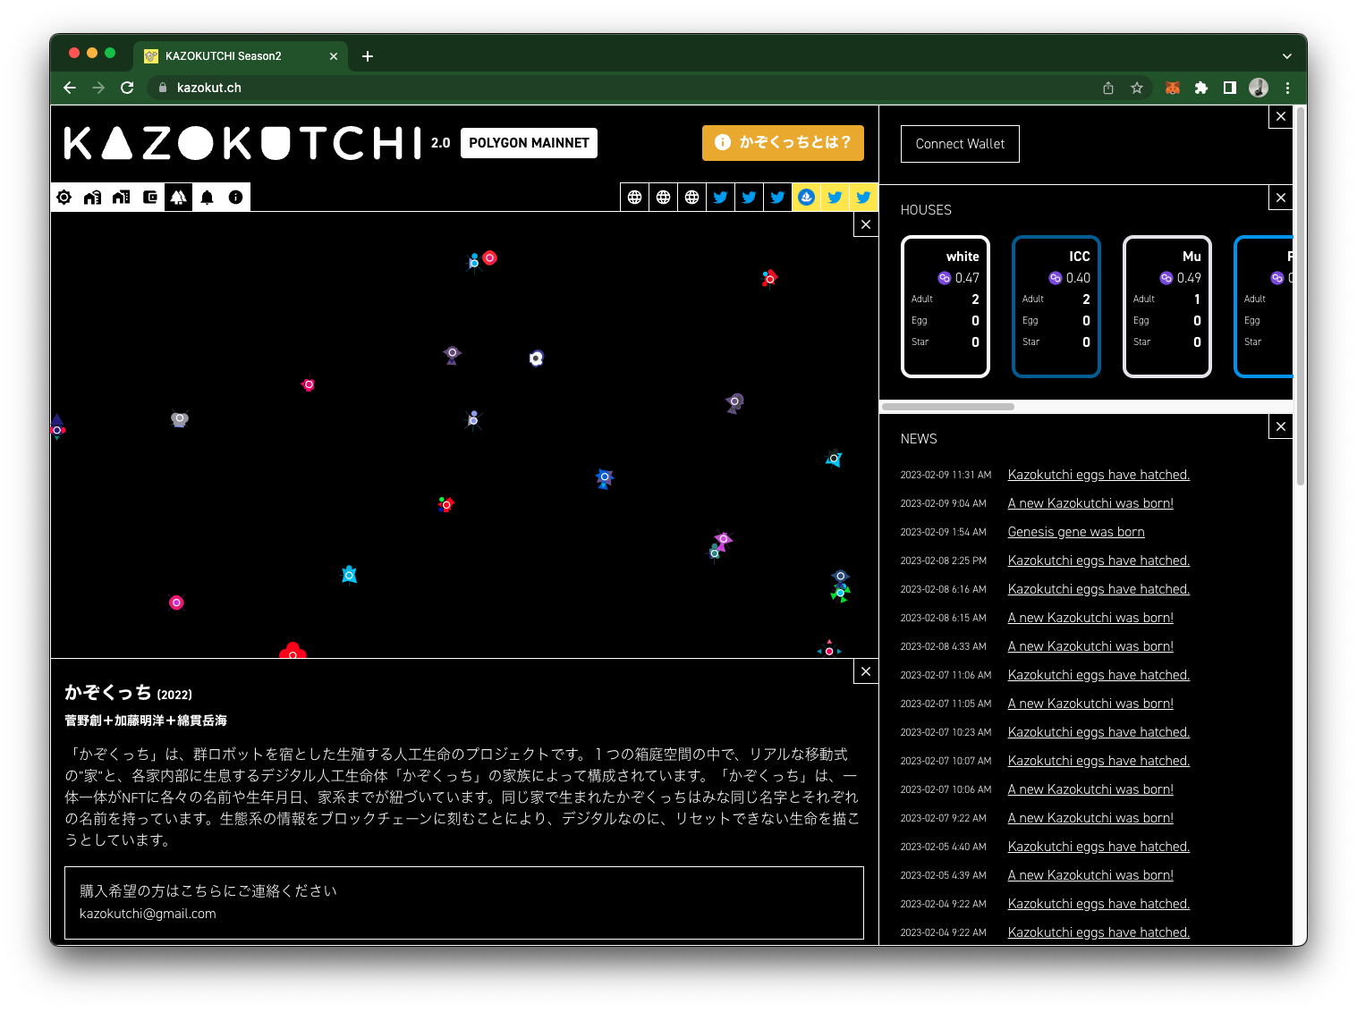Bookmark the page with the star icon
The width and height of the screenshot is (1357, 1012).
pyautogui.click(x=1137, y=88)
